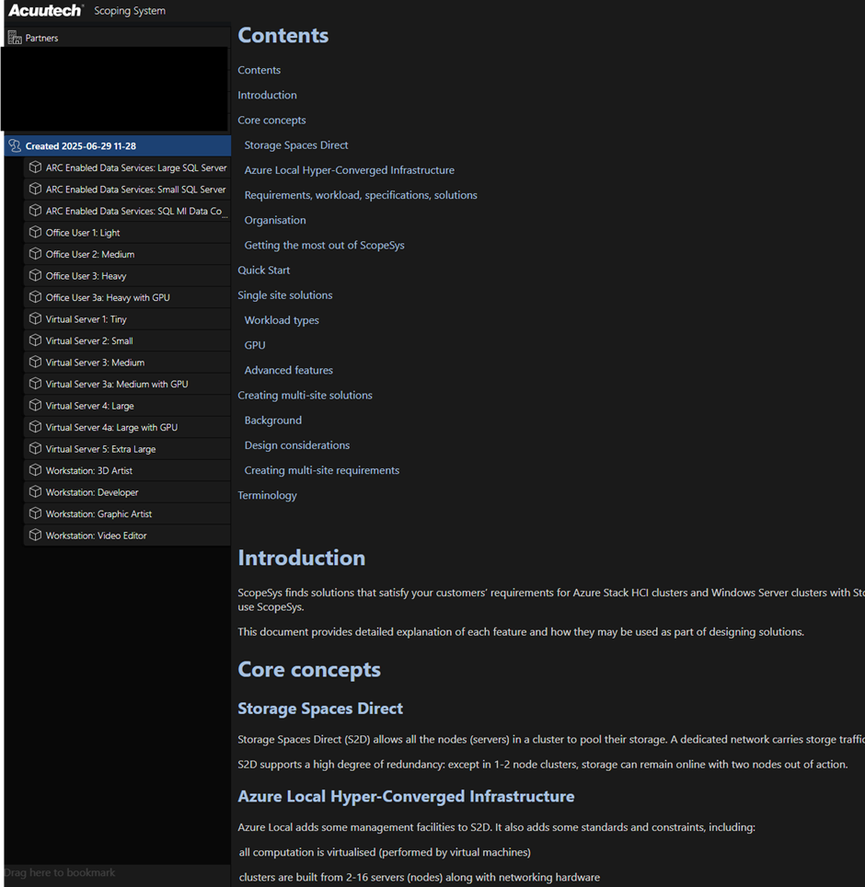Click cube icon for Virtual Server 4: Large
Screen dimensions: 865x887
click(x=35, y=406)
